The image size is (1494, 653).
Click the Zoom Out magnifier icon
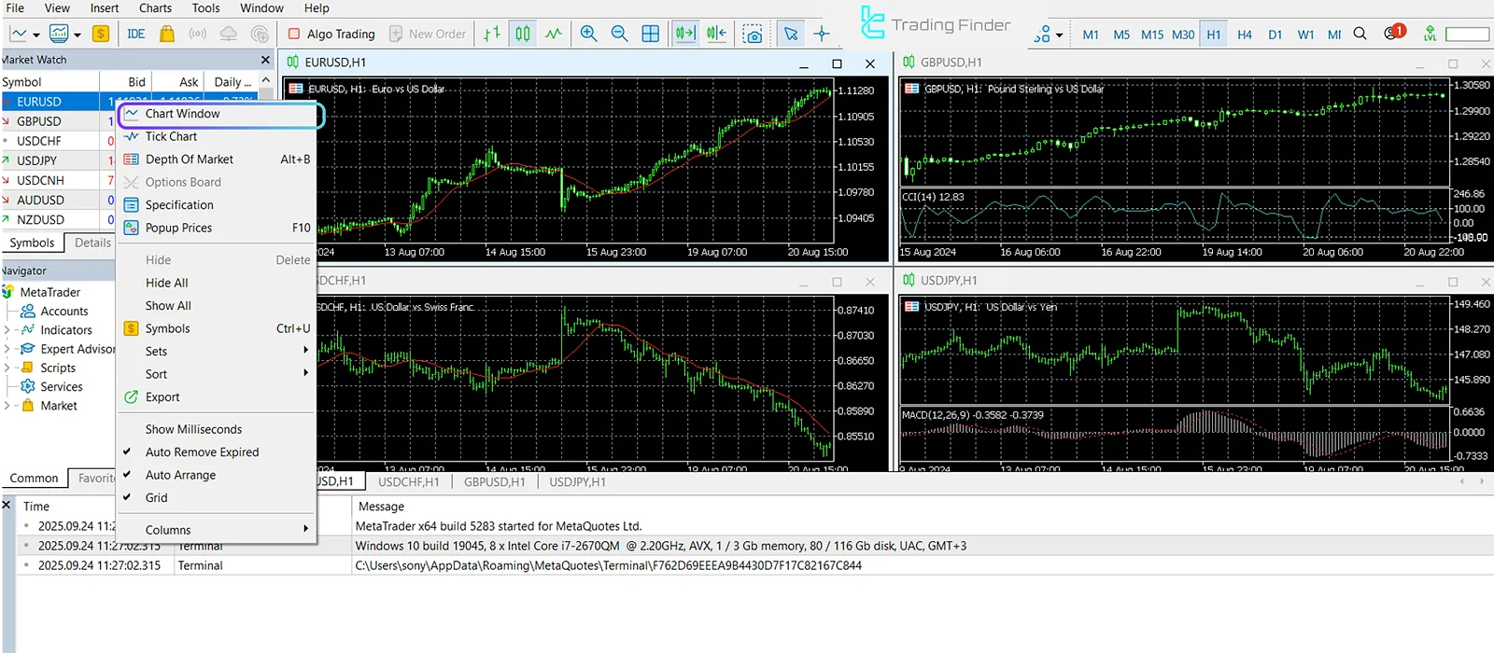[619, 34]
